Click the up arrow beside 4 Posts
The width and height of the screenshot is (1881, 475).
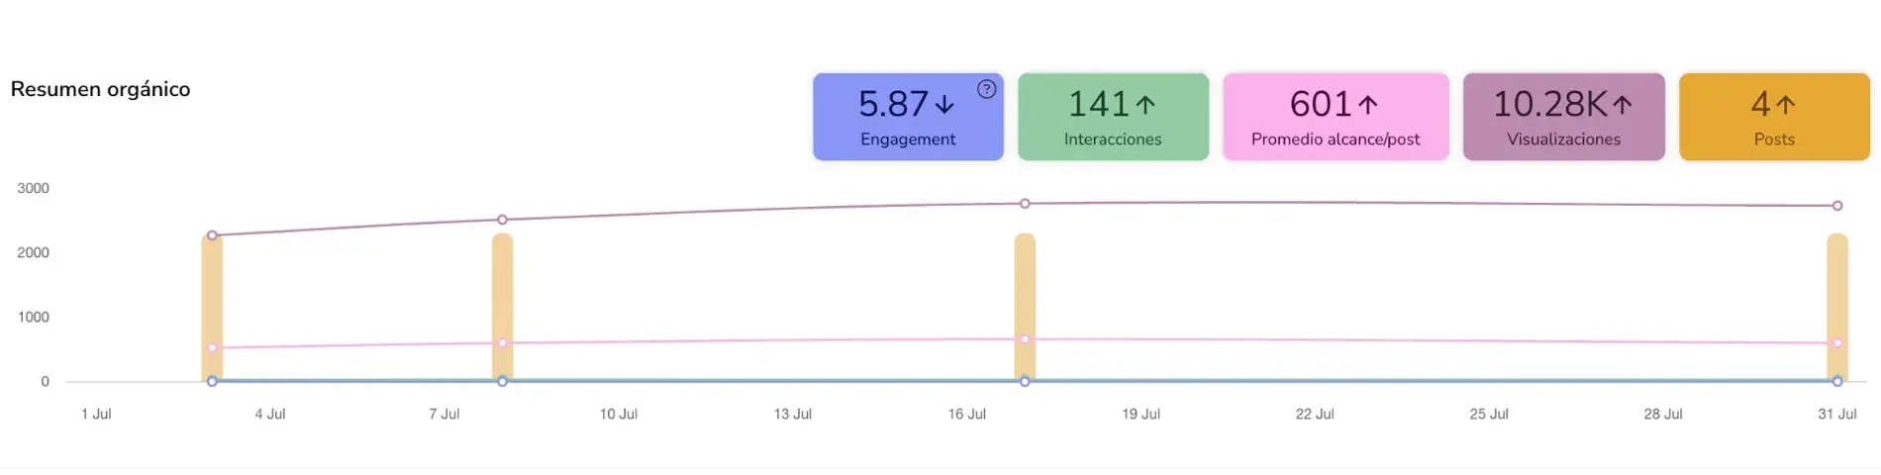(1785, 105)
